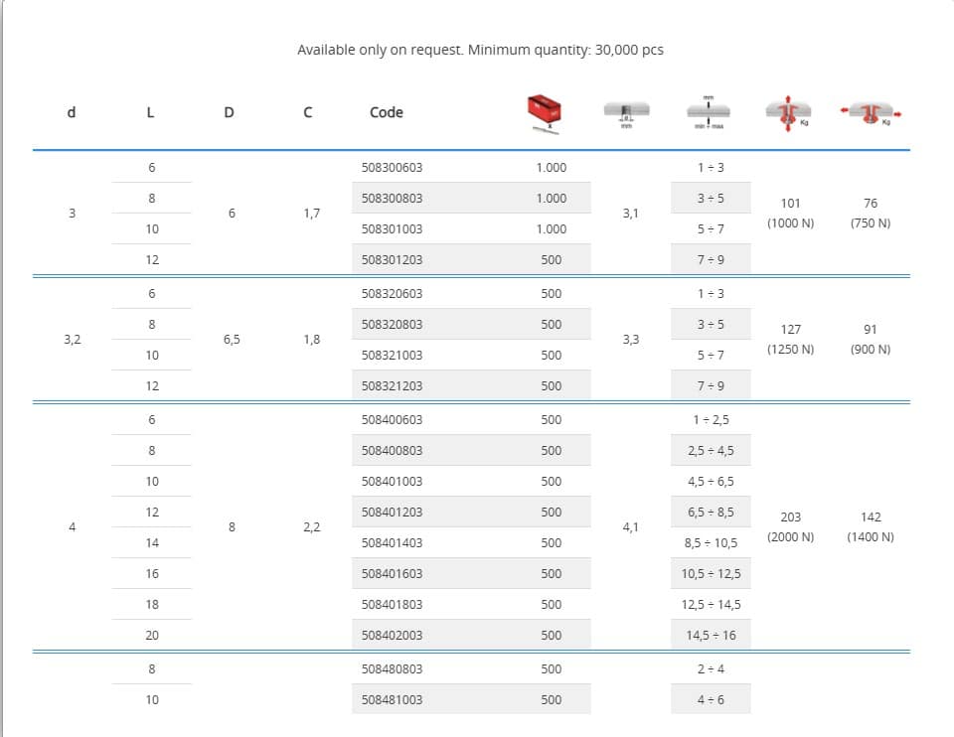Click the red packaging box icon

545,113
